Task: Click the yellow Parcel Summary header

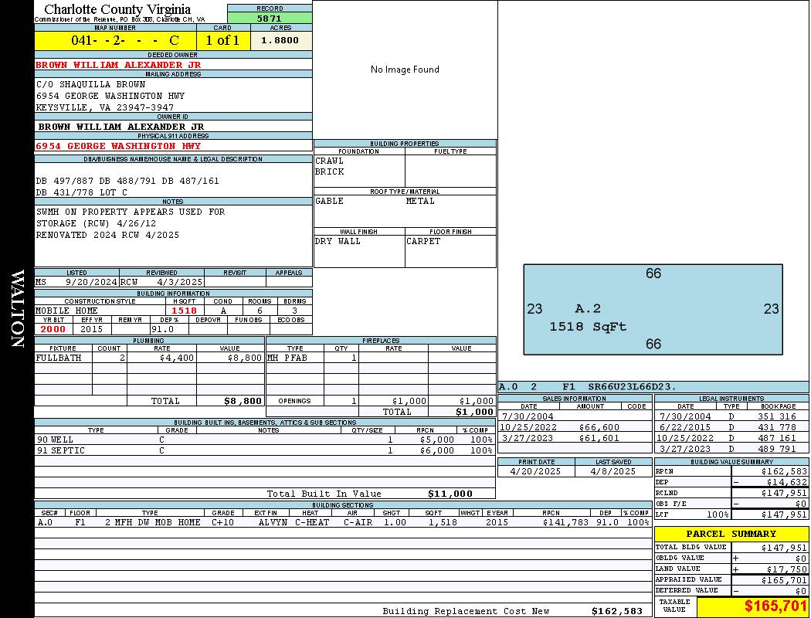Action: click(731, 534)
